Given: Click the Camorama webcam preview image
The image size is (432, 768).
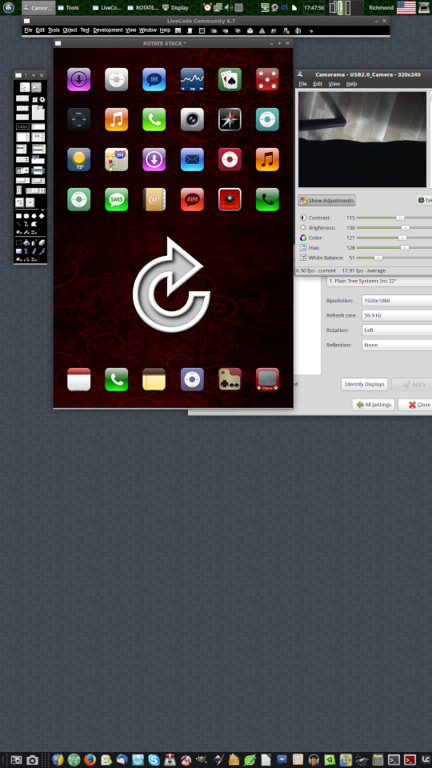Looking at the screenshot, I should [x=362, y=140].
